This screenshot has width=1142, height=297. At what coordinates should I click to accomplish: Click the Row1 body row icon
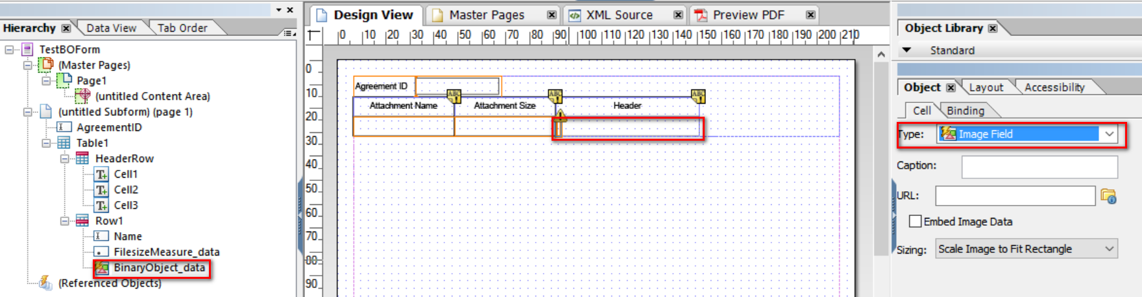82,220
